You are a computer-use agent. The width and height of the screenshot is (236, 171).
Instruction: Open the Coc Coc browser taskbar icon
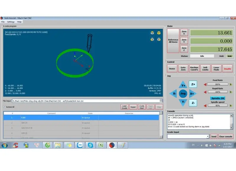tap(47, 145)
